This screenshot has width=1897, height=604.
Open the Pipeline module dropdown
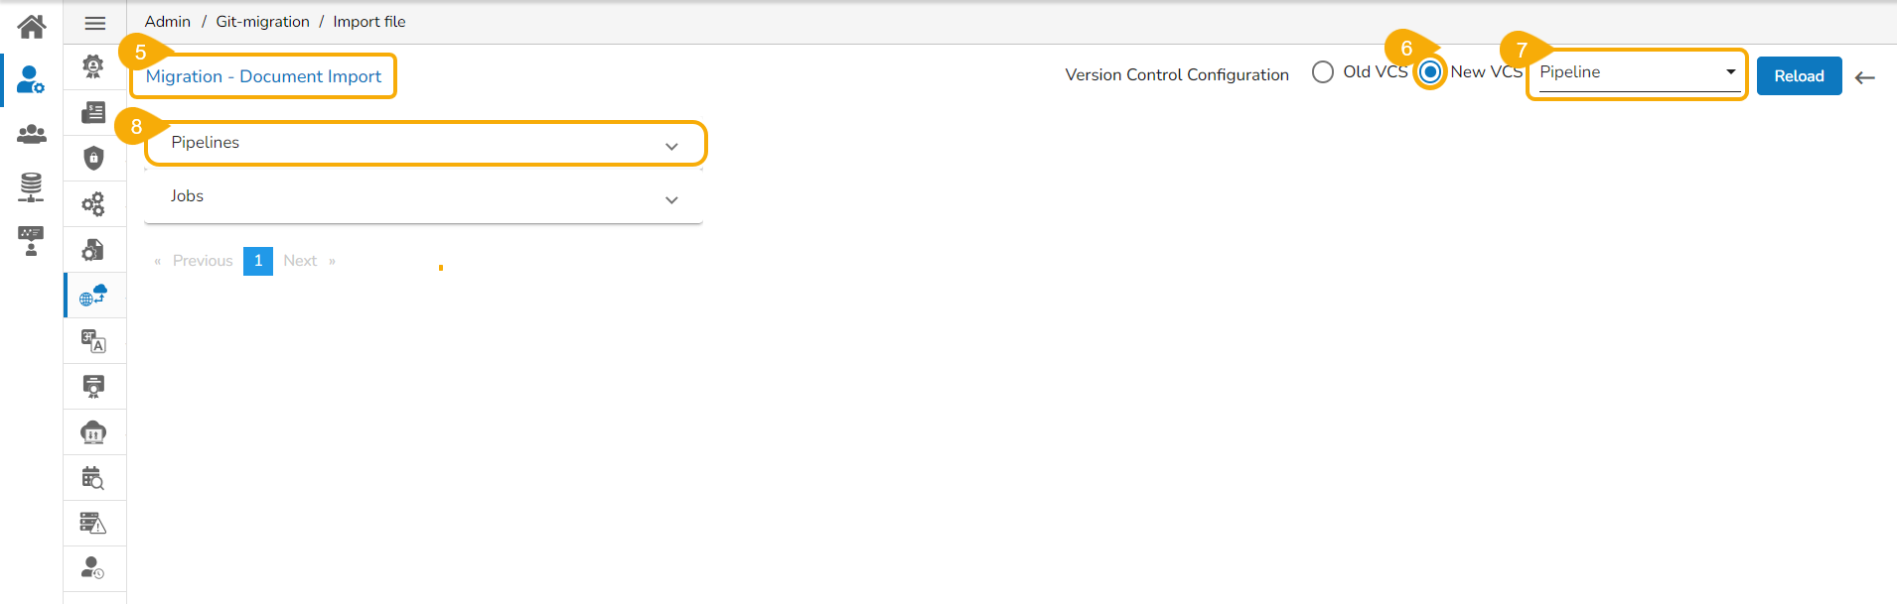pyautogui.click(x=1637, y=72)
